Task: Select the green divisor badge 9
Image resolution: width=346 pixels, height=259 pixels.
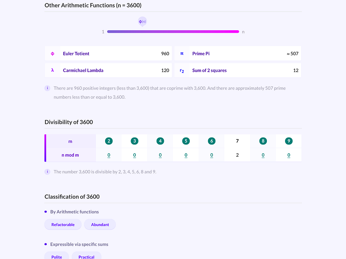Action: (x=288, y=141)
